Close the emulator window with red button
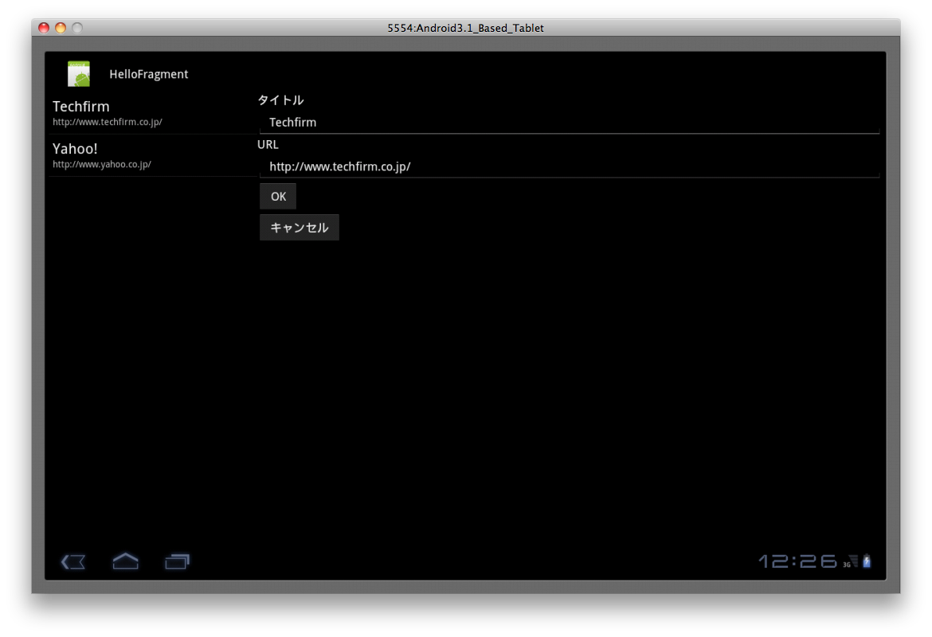 pyautogui.click(x=44, y=28)
